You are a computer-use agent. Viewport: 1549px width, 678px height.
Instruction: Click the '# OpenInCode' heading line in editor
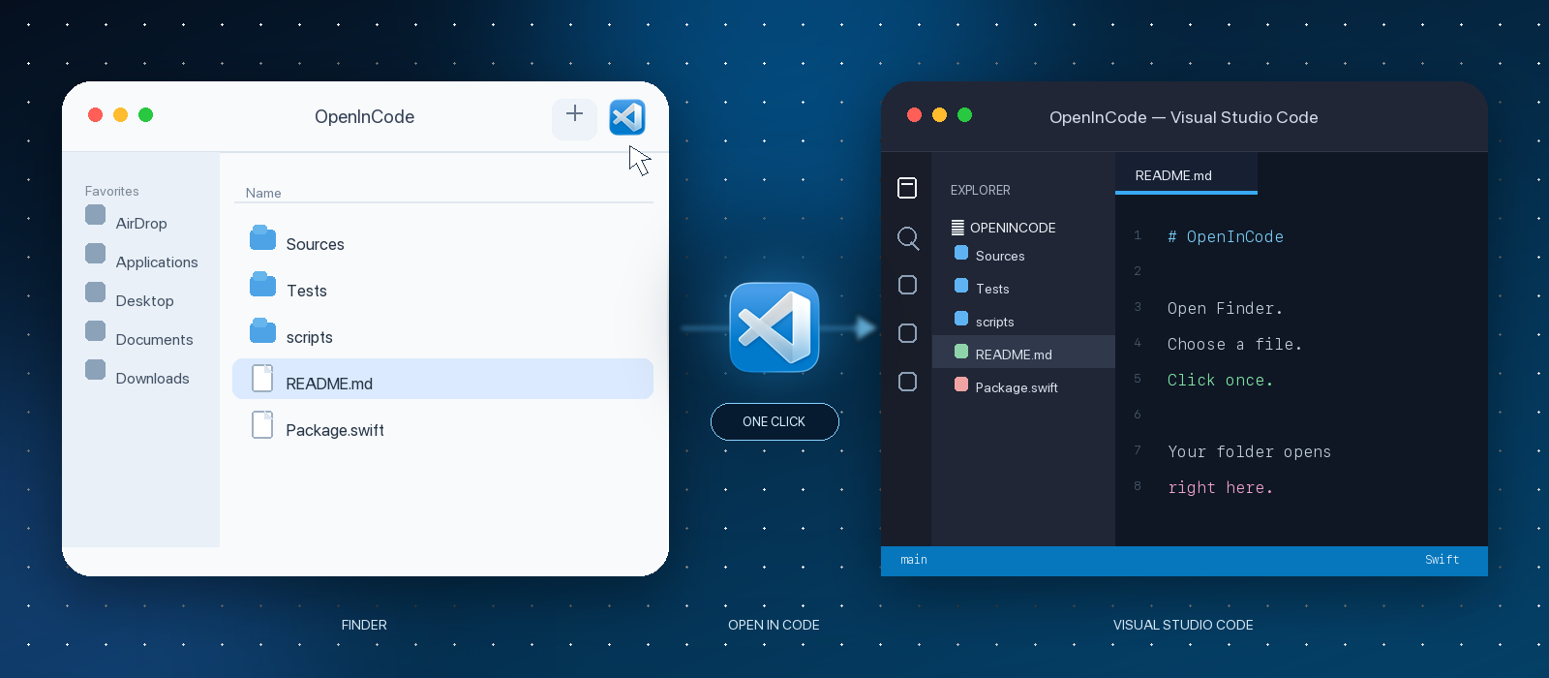coord(1226,236)
